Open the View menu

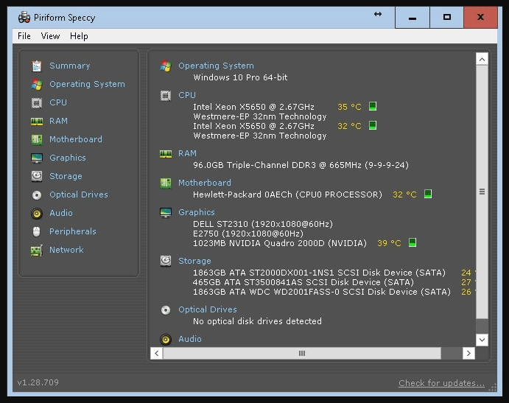(50, 36)
